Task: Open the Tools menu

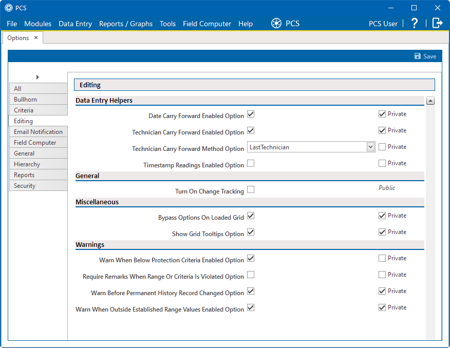Action: [x=167, y=24]
